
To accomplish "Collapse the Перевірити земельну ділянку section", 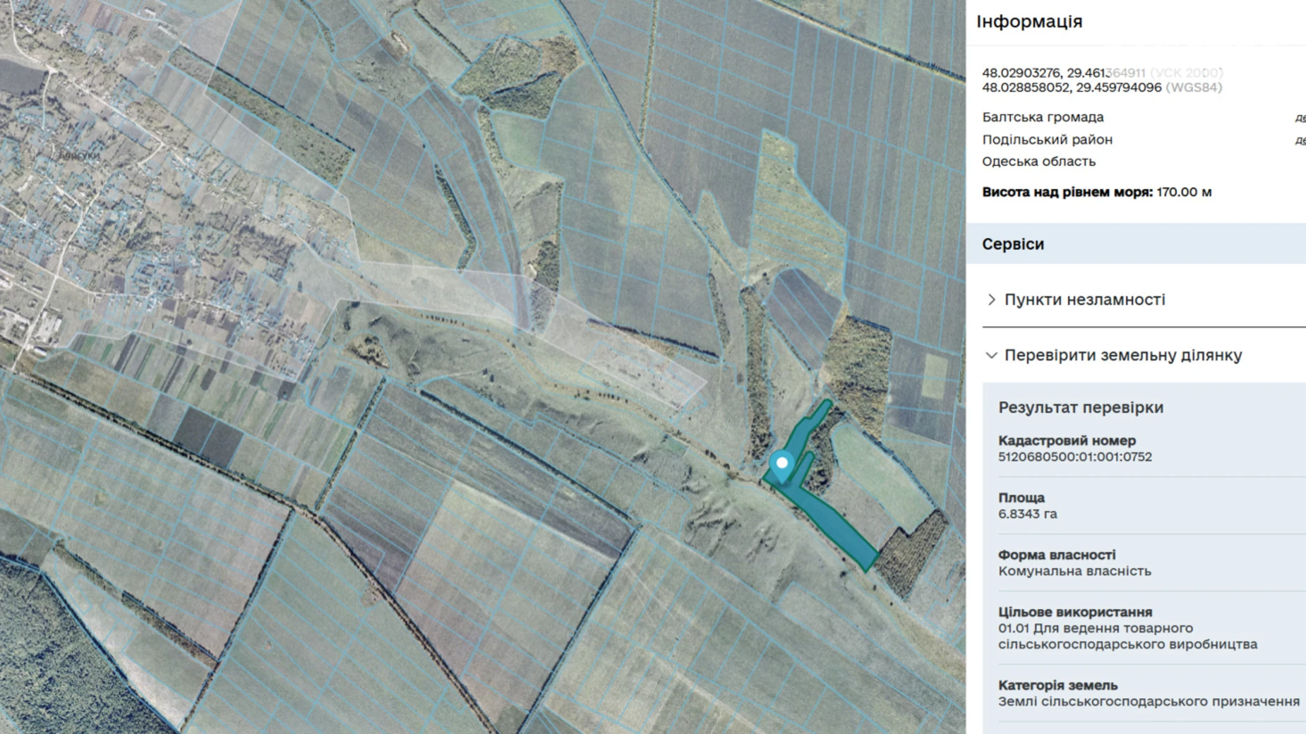I will click(991, 355).
